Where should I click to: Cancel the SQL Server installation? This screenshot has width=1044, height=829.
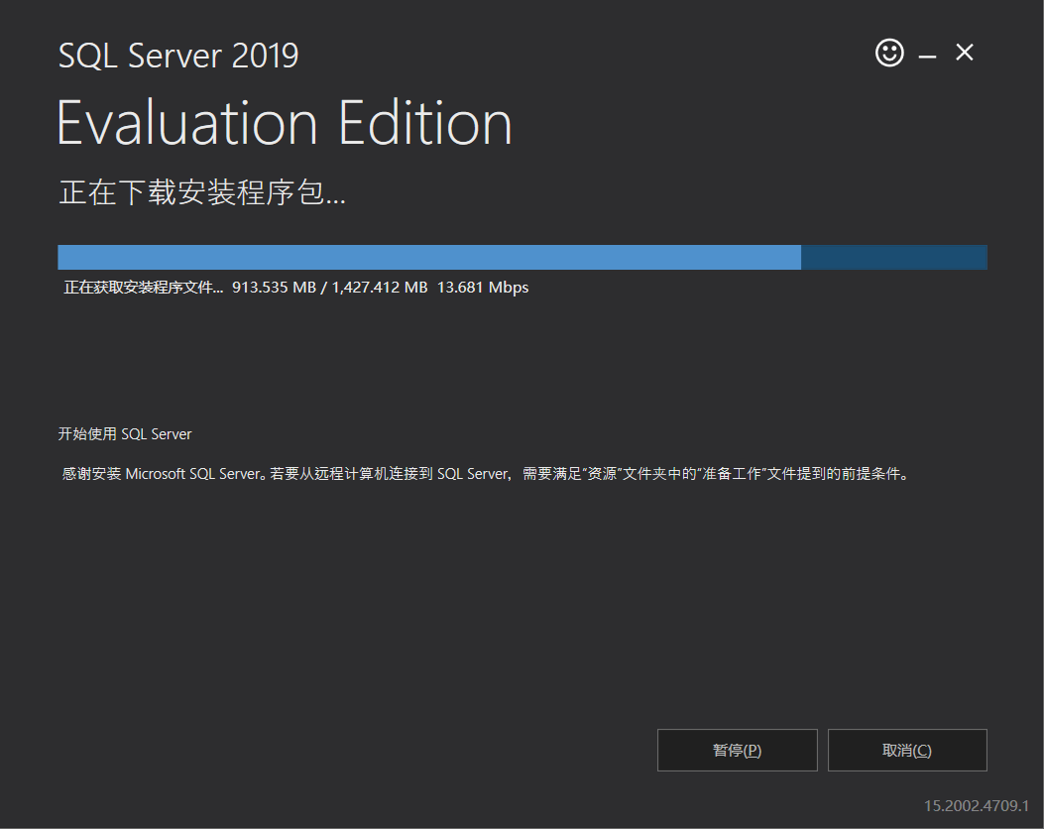tap(906, 750)
